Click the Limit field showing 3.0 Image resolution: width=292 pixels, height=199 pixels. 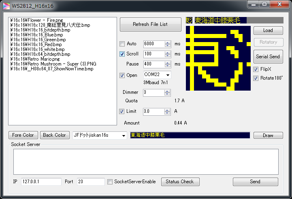[153, 112]
